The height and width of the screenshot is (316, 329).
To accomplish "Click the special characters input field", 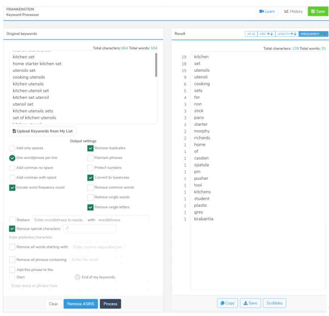I will coord(90,229).
